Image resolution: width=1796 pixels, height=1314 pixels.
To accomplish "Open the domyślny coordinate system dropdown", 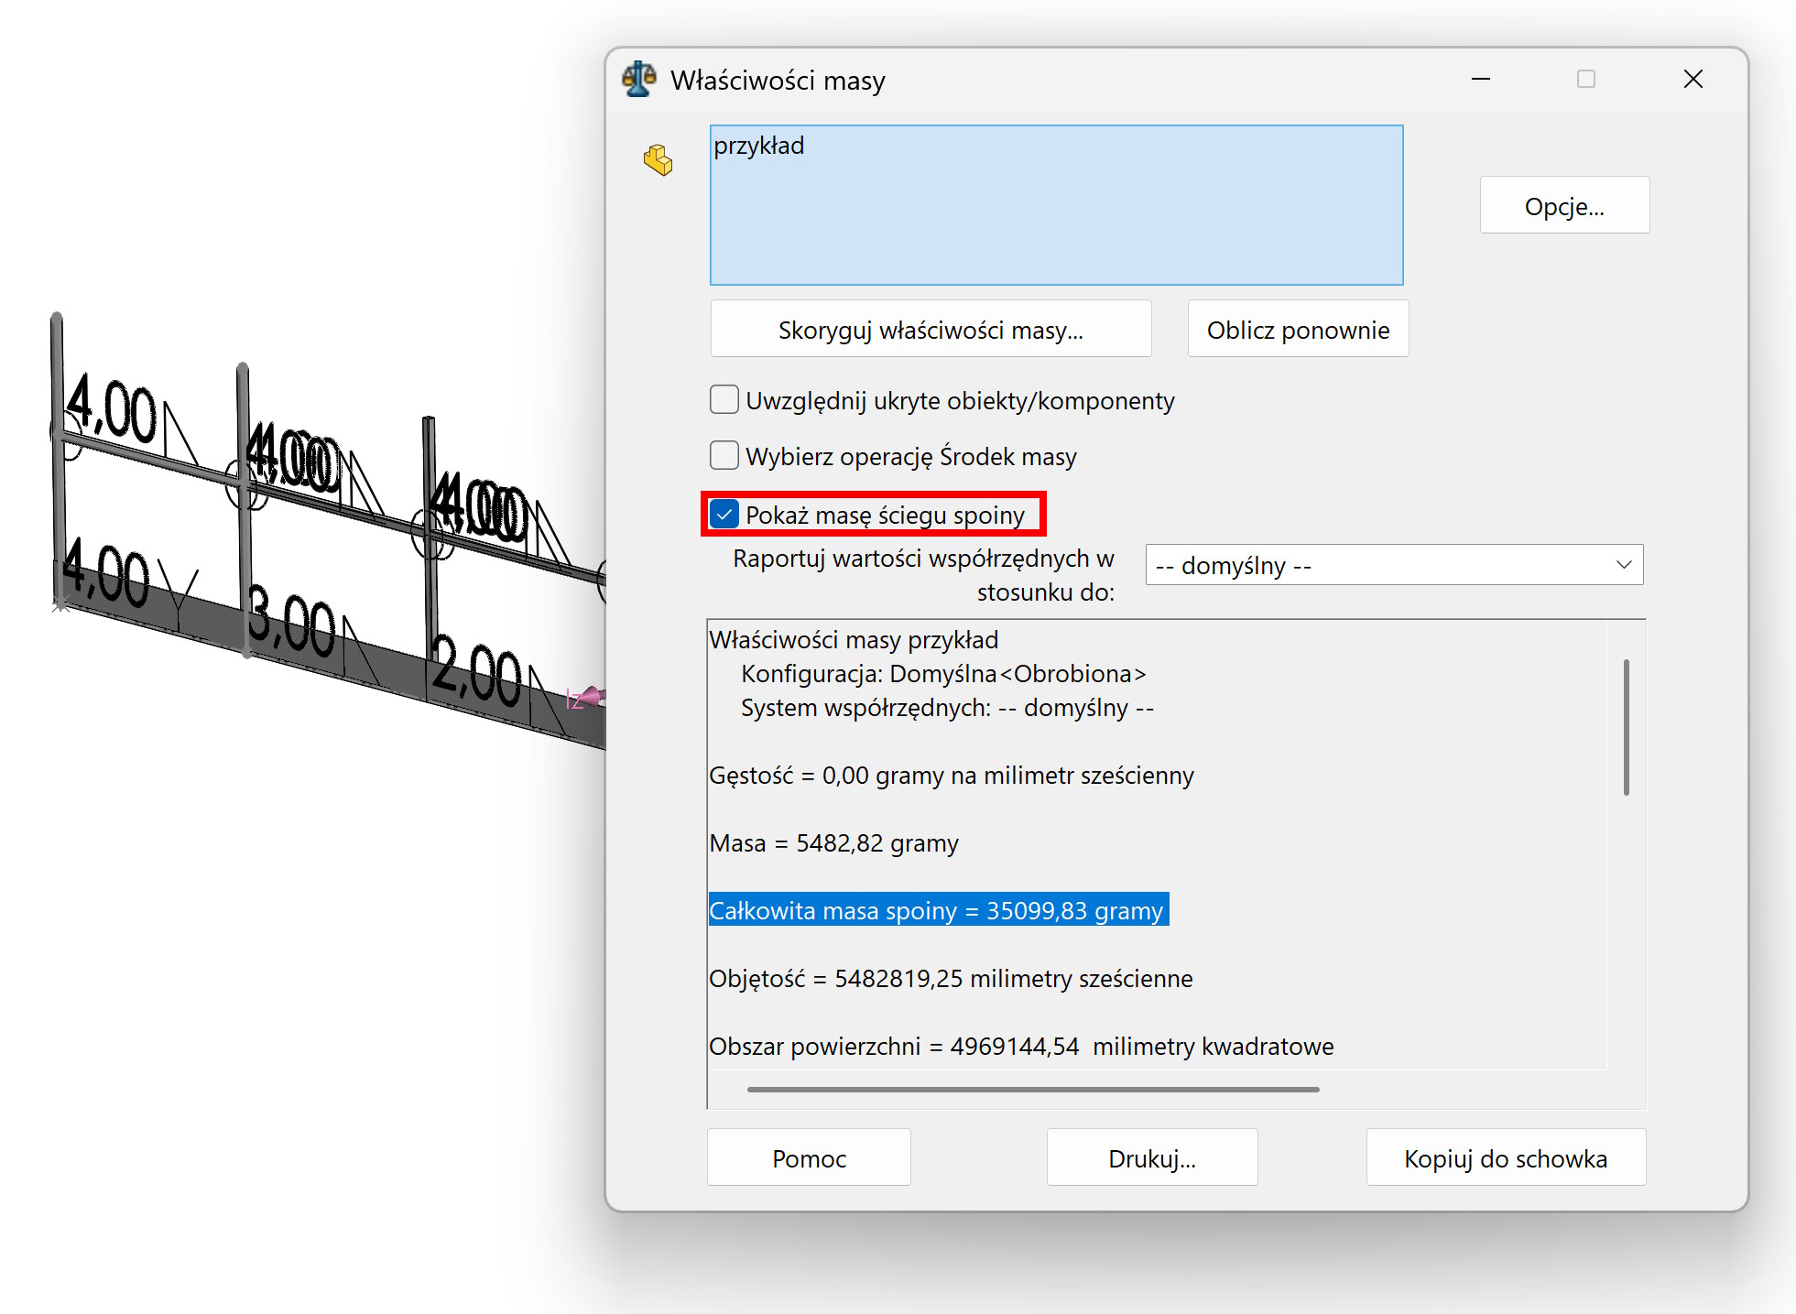I will pyautogui.click(x=1393, y=565).
